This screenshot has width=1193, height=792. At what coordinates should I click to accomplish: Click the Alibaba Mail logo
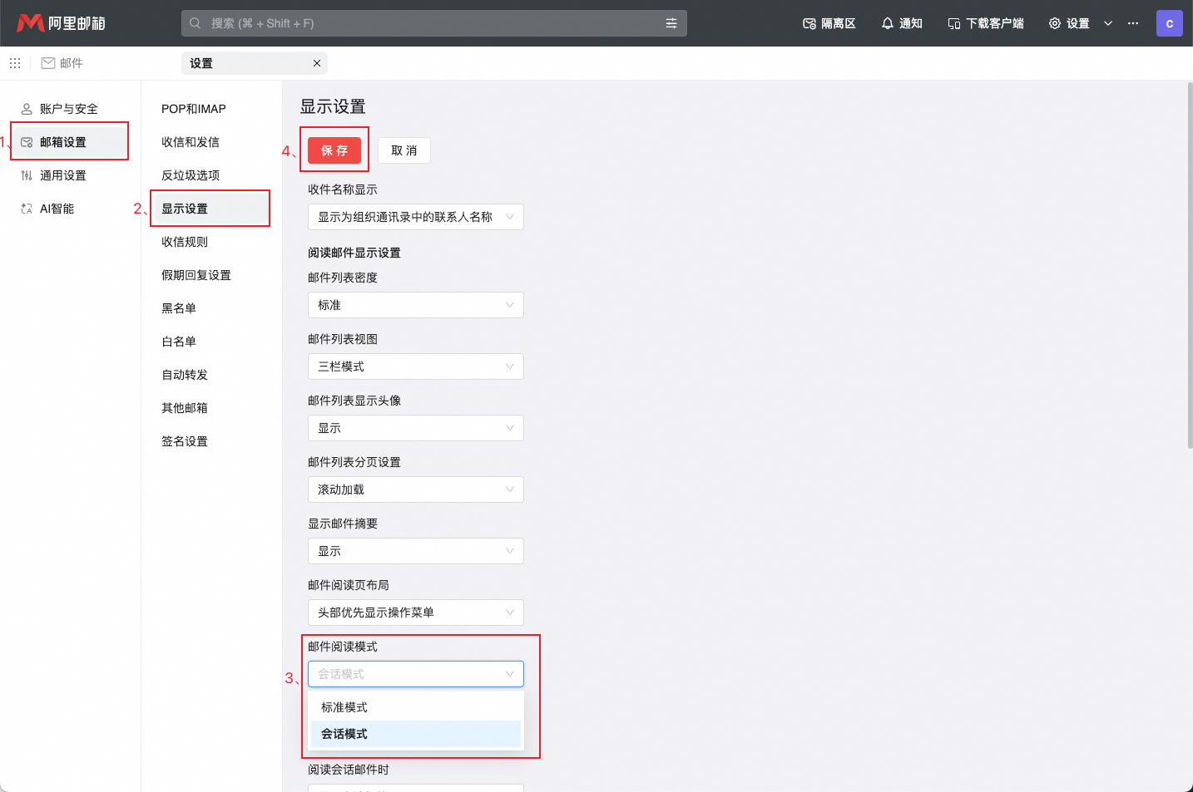(x=61, y=23)
